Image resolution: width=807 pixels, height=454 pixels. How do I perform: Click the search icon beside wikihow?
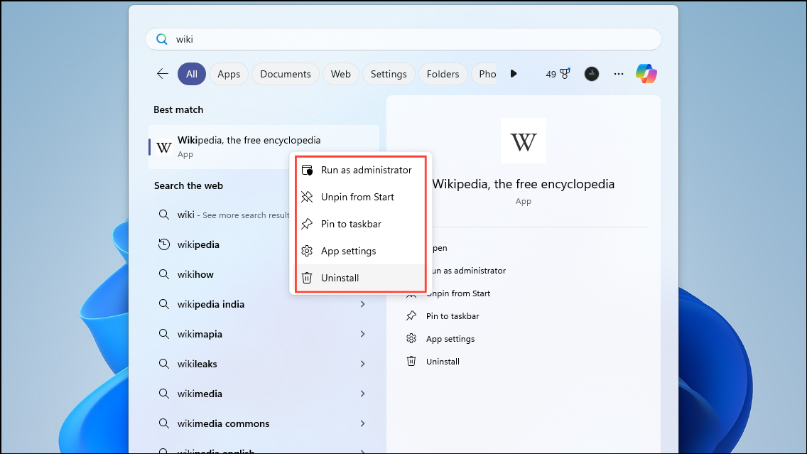[163, 274]
